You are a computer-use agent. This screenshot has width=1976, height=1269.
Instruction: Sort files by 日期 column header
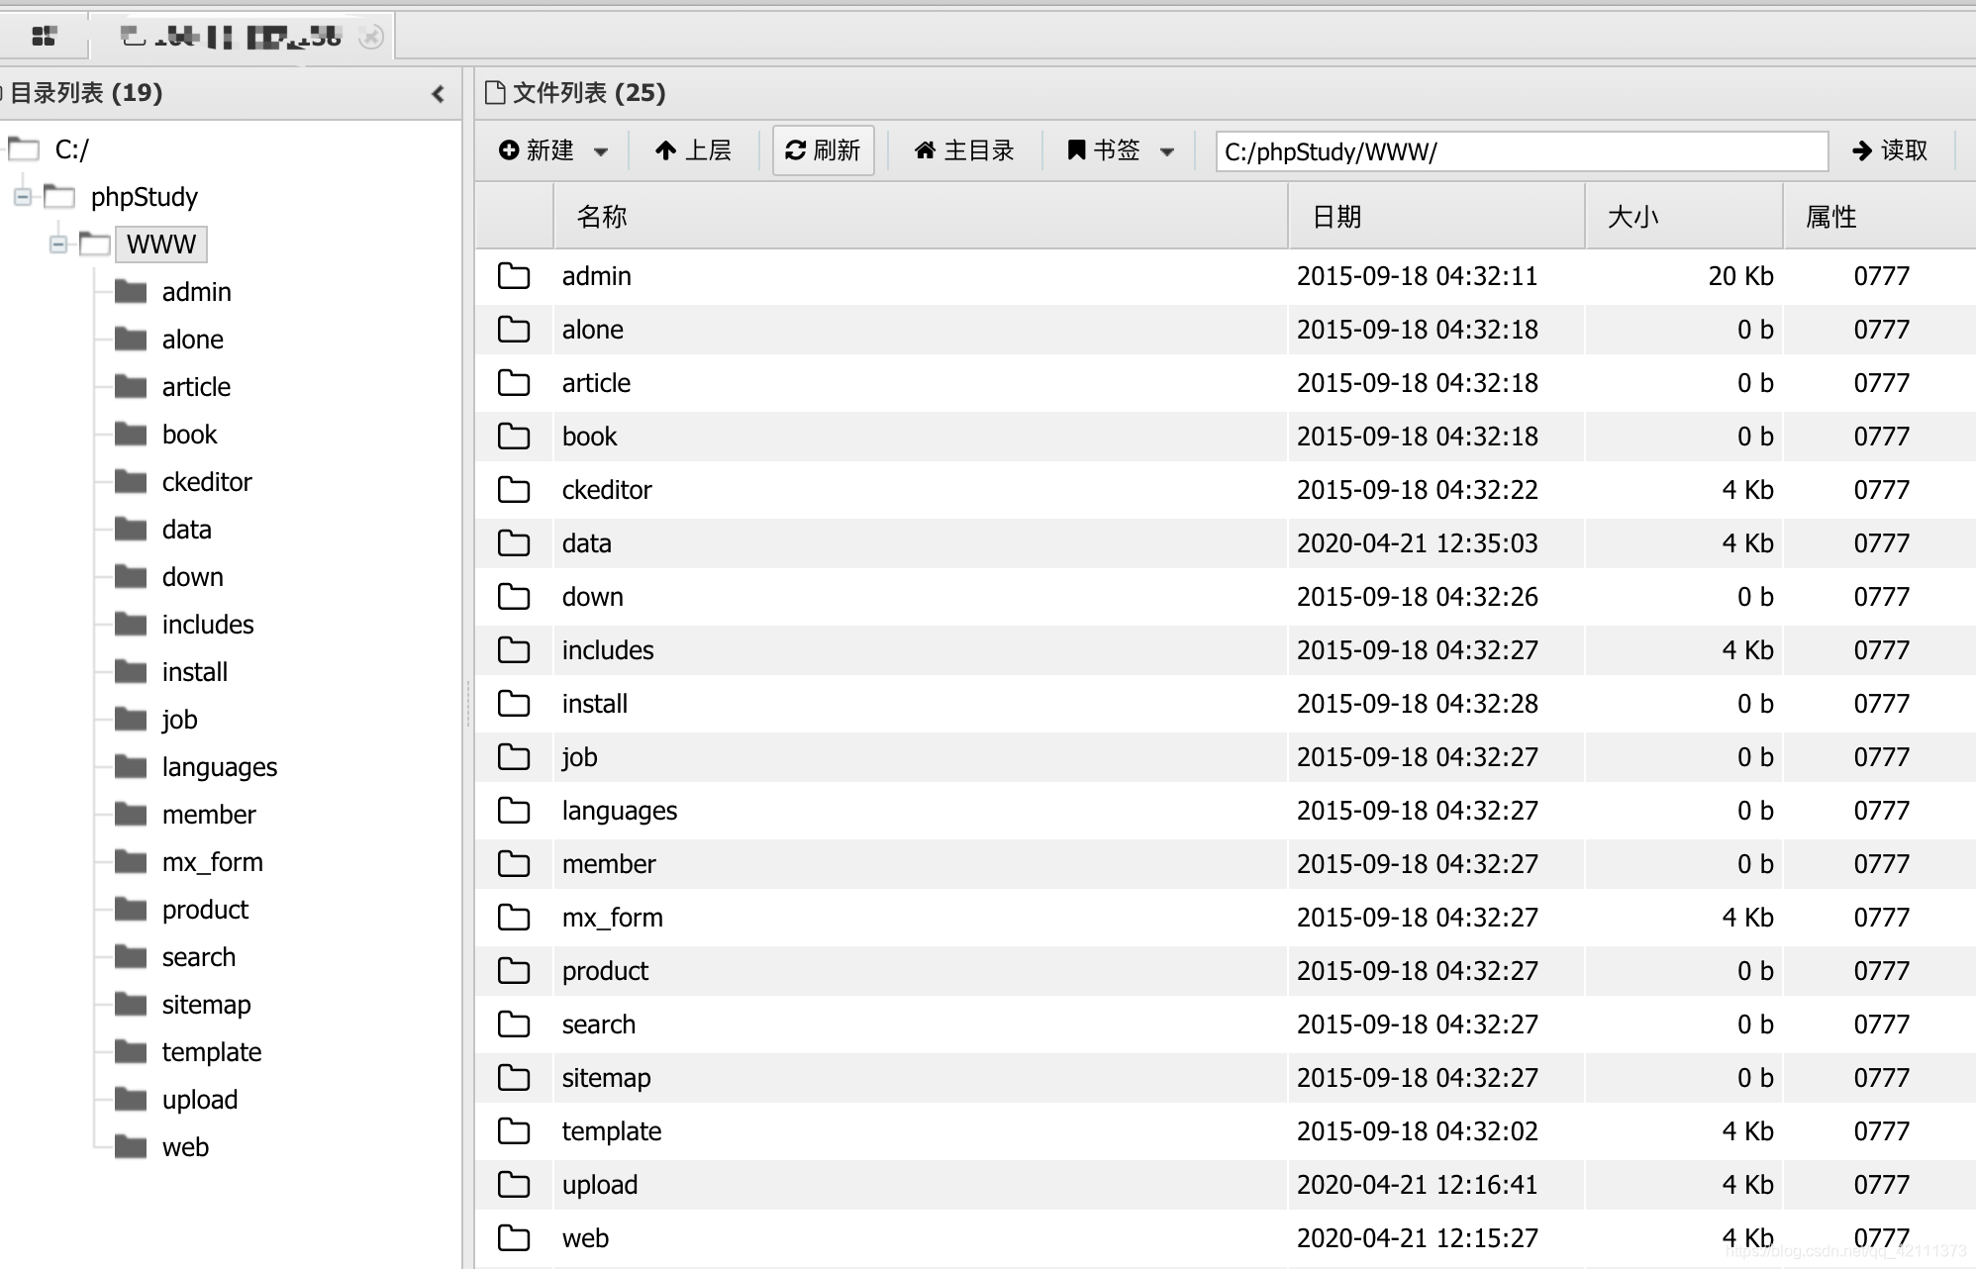coord(1336,217)
